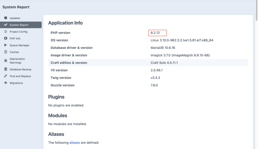The width and height of the screenshot is (258, 149).
Task: Click the Database Backup stack icon
Action: 6,69
